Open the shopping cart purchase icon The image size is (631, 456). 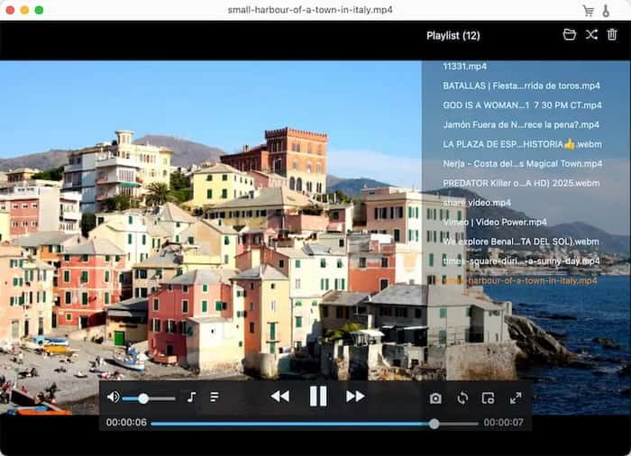coord(589,11)
